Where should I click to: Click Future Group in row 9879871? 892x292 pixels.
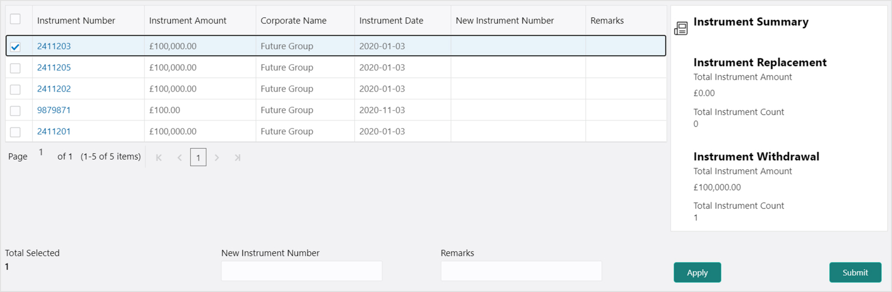click(287, 110)
